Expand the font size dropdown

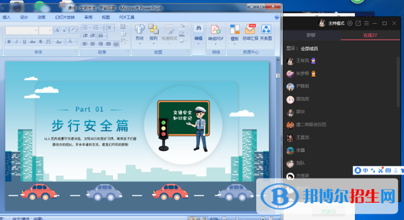50,31
